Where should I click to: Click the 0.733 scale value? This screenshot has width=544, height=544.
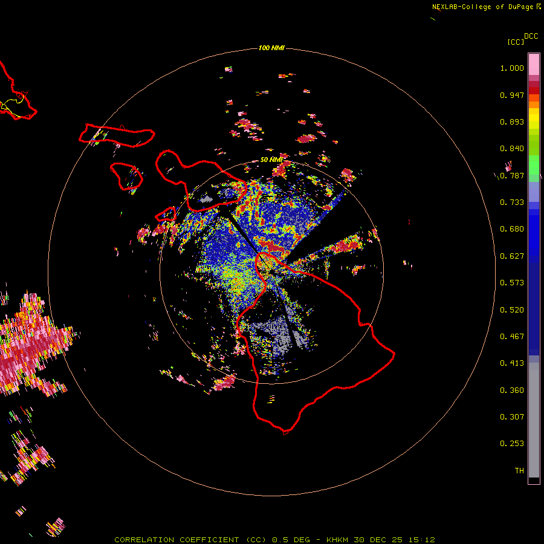[x=512, y=202]
